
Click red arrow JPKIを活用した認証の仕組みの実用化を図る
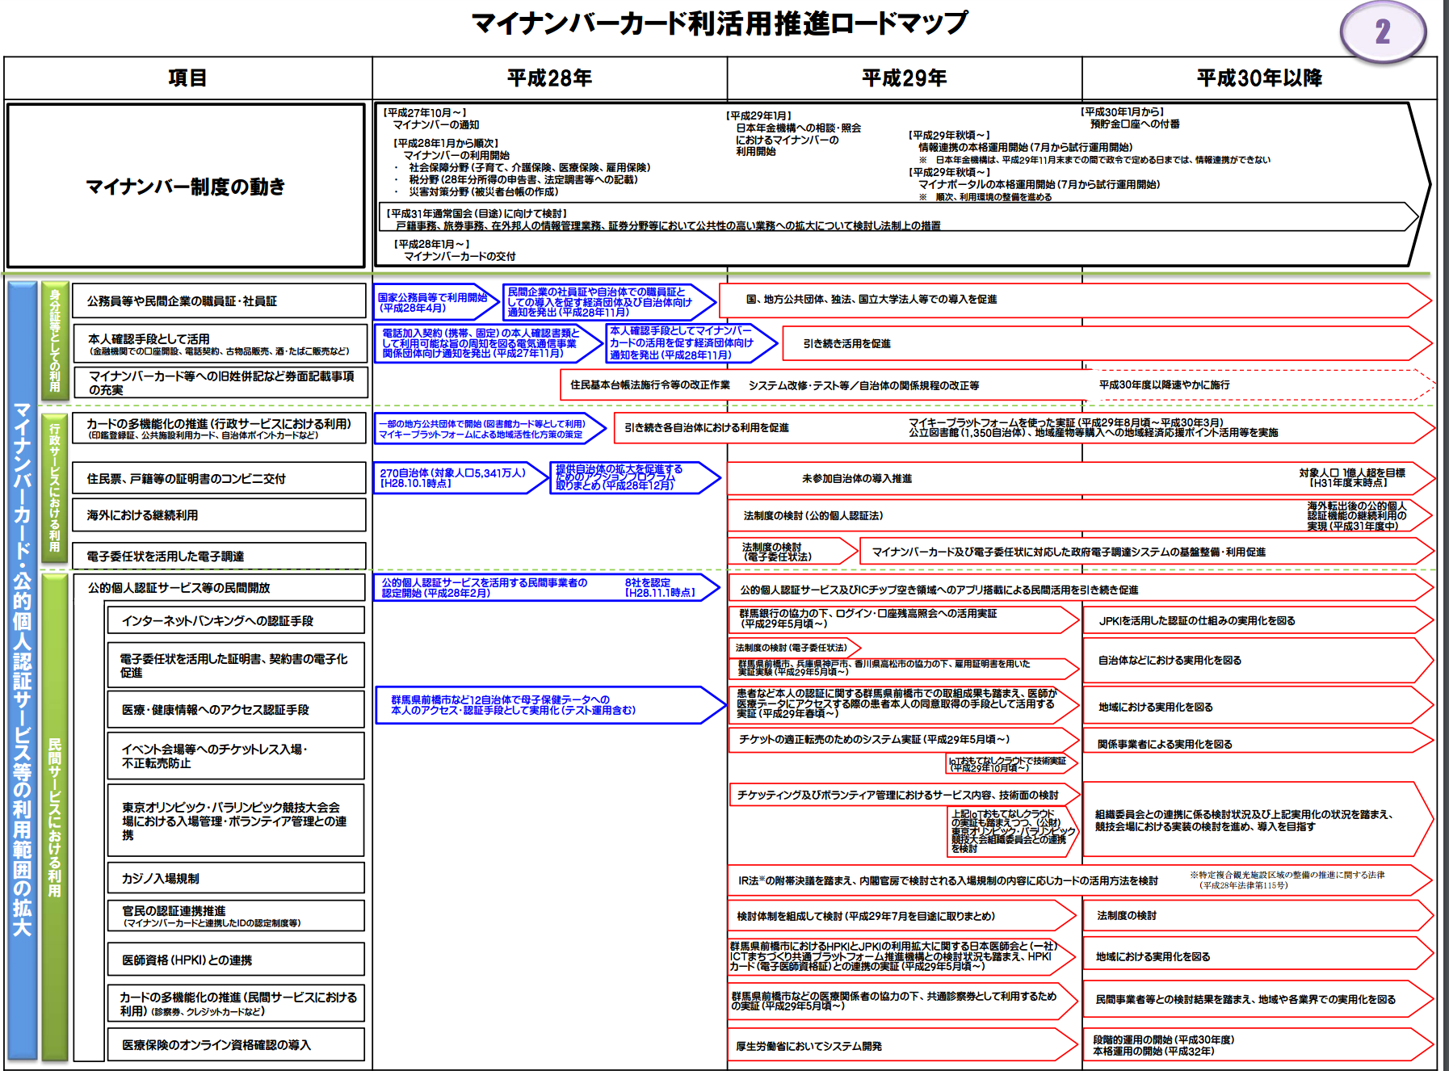point(1258,620)
